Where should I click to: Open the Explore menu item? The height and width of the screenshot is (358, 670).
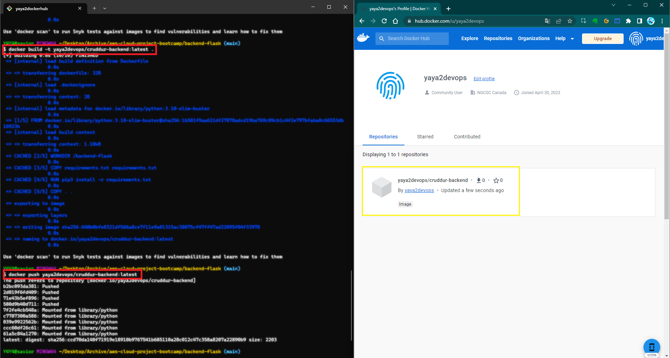[470, 38]
